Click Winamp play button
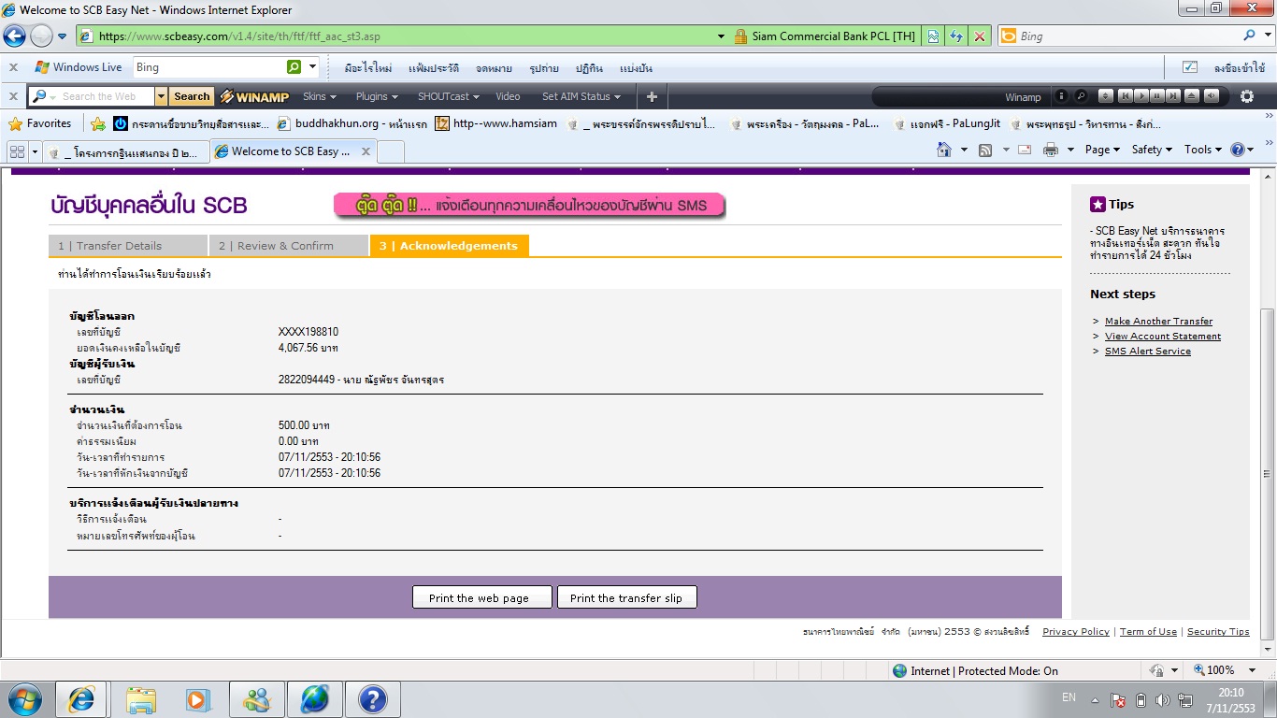This screenshot has height=718, width=1277. (1141, 96)
